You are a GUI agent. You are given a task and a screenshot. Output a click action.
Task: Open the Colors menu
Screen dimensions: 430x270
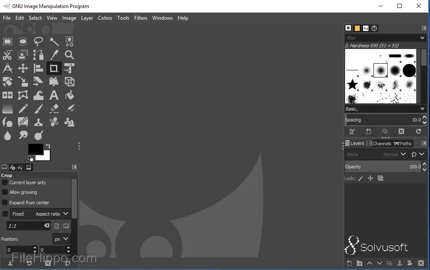(x=105, y=18)
